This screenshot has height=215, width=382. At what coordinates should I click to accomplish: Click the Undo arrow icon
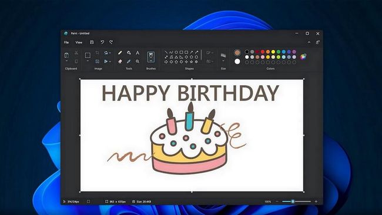pos(102,42)
